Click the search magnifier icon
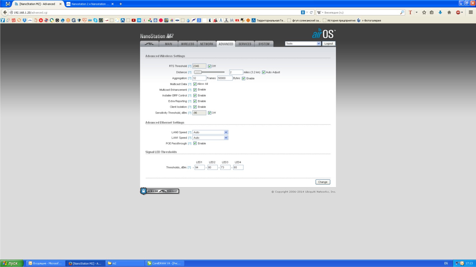The image size is (476, 267). pyautogui.click(x=402, y=13)
